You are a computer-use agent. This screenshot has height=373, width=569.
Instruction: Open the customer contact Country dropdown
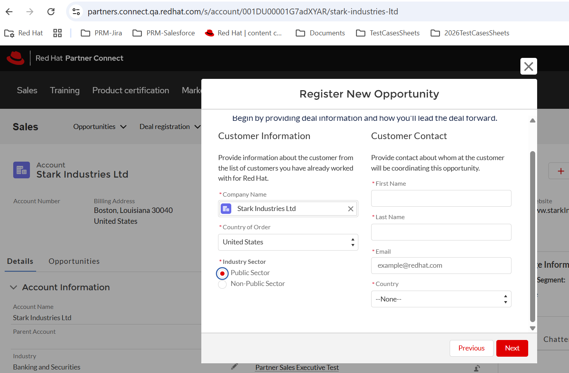click(x=441, y=299)
